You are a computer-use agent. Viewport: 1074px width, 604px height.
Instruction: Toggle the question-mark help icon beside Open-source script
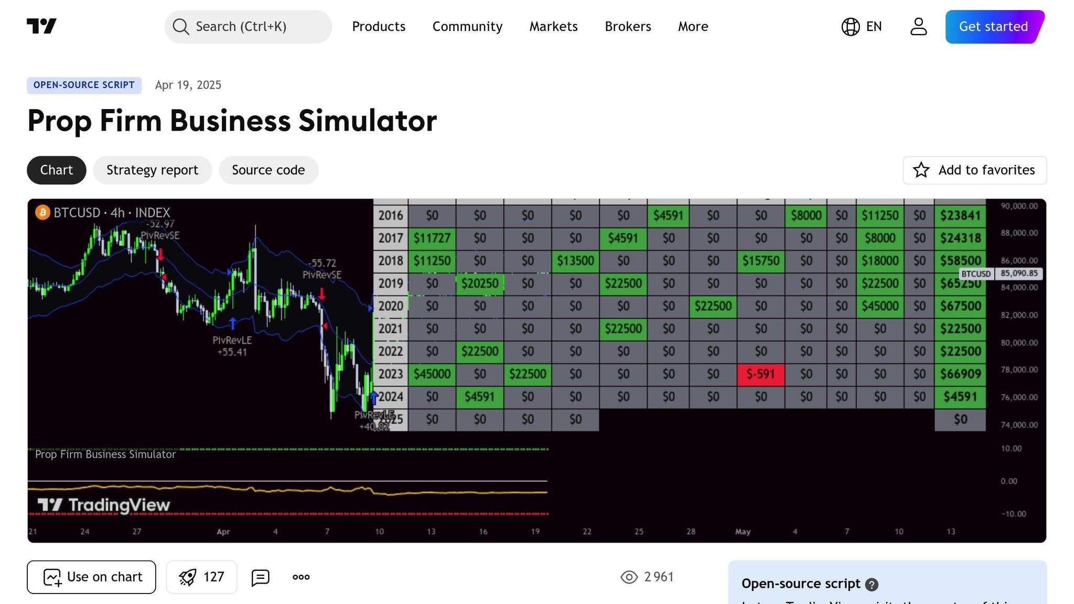tap(872, 584)
